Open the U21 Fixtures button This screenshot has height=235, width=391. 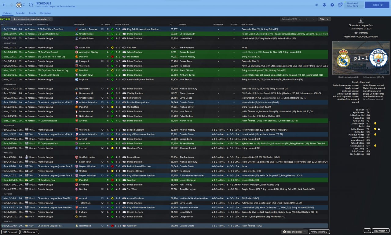(10, 232)
